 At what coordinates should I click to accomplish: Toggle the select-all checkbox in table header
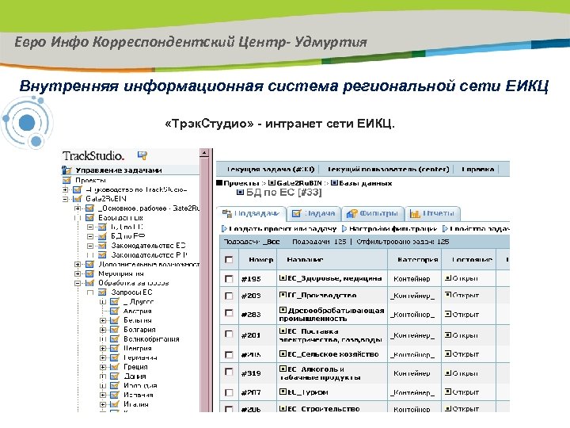point(229,260)
